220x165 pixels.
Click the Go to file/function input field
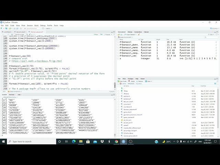pos(32,29)
